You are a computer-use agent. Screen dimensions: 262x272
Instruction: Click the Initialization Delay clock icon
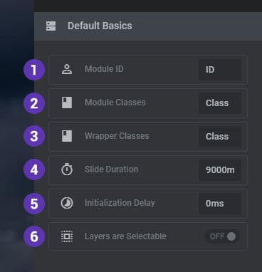[67, 203]
